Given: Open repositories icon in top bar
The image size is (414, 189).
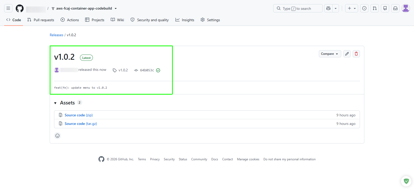Looking at the screenshot, I should tap(385, 8).
